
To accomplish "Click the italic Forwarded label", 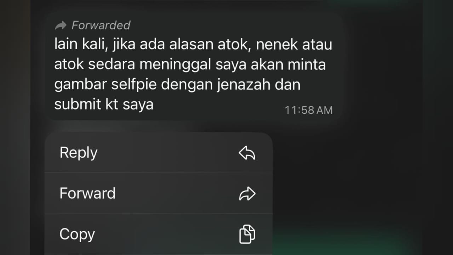I will pos(101,25).
